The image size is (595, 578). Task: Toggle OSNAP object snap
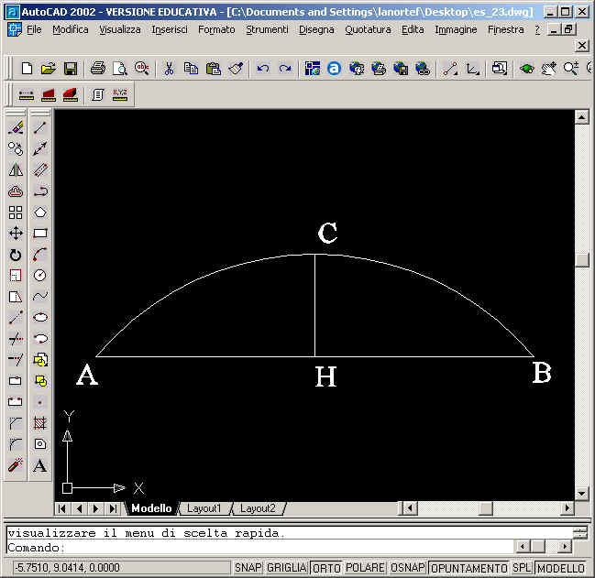408,568
